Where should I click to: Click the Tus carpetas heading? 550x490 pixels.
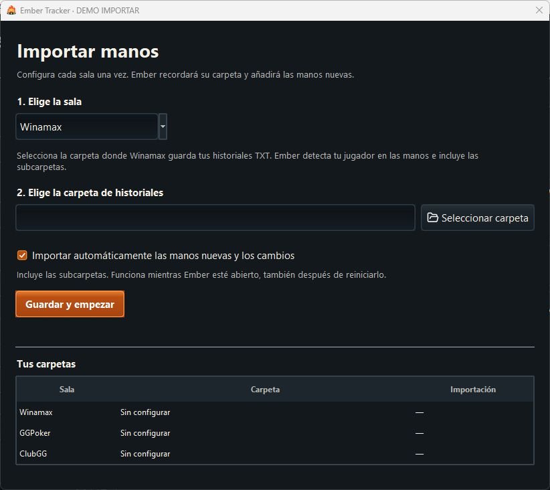[x=46, y=364]
